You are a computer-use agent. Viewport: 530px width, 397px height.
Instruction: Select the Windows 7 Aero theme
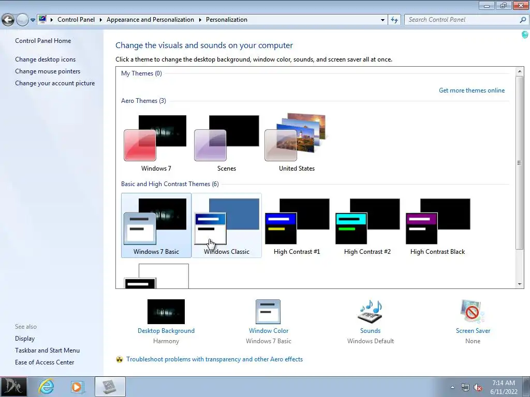tap(156, 143)
